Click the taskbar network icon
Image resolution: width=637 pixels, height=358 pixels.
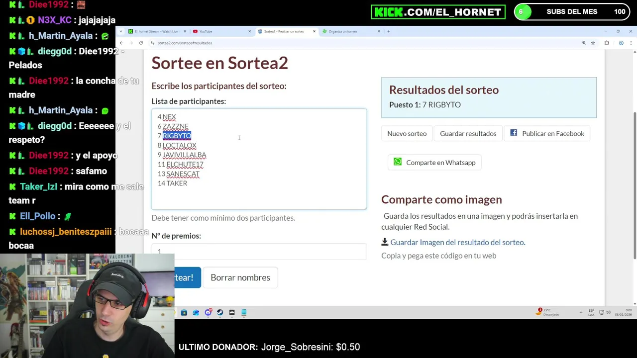601,312
